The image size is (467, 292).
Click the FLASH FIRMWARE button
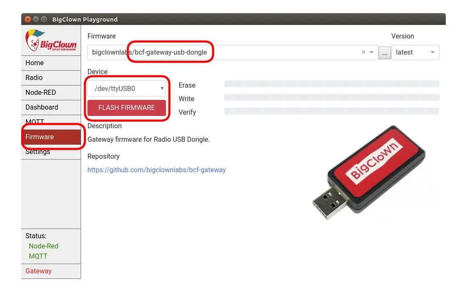[x=127, y=108]
